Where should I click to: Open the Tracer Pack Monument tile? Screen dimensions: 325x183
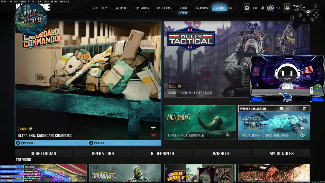200,123
